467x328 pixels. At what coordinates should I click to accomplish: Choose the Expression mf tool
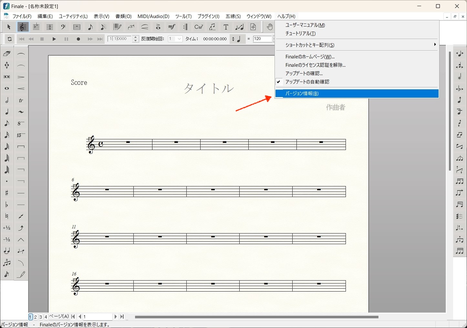pyautogui.click(x=171, y=27)
